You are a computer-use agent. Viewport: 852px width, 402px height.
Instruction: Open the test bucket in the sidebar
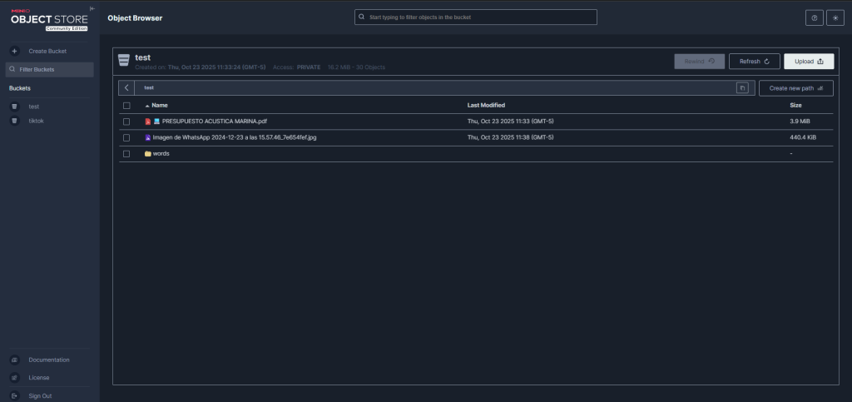(x=34, y=107)
